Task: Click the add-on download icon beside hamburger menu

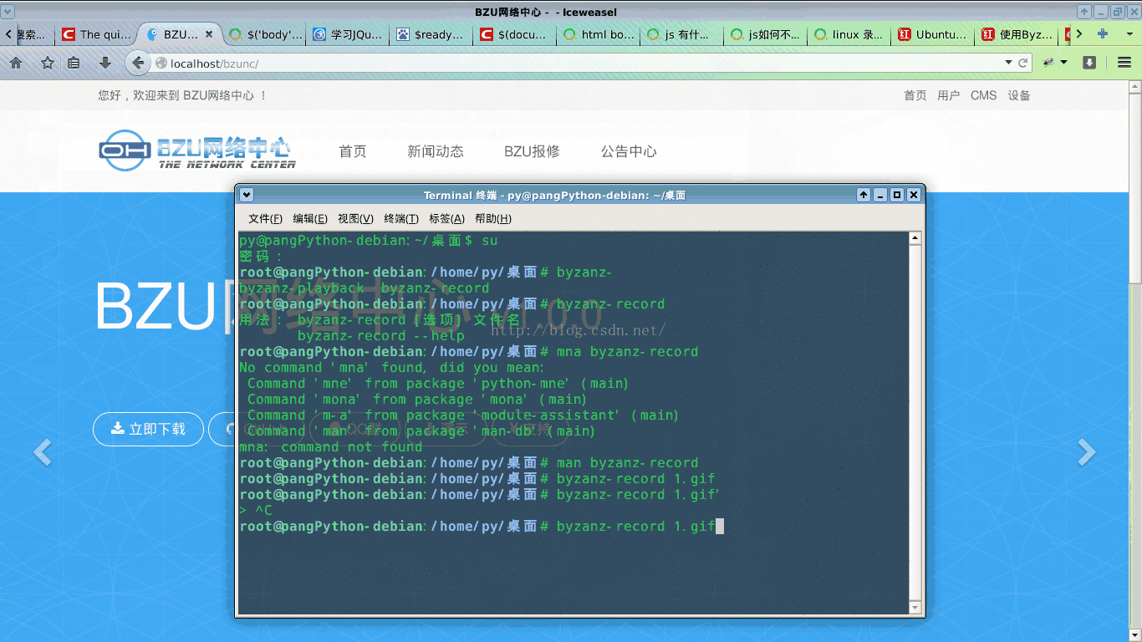Action: point(1089,63)
